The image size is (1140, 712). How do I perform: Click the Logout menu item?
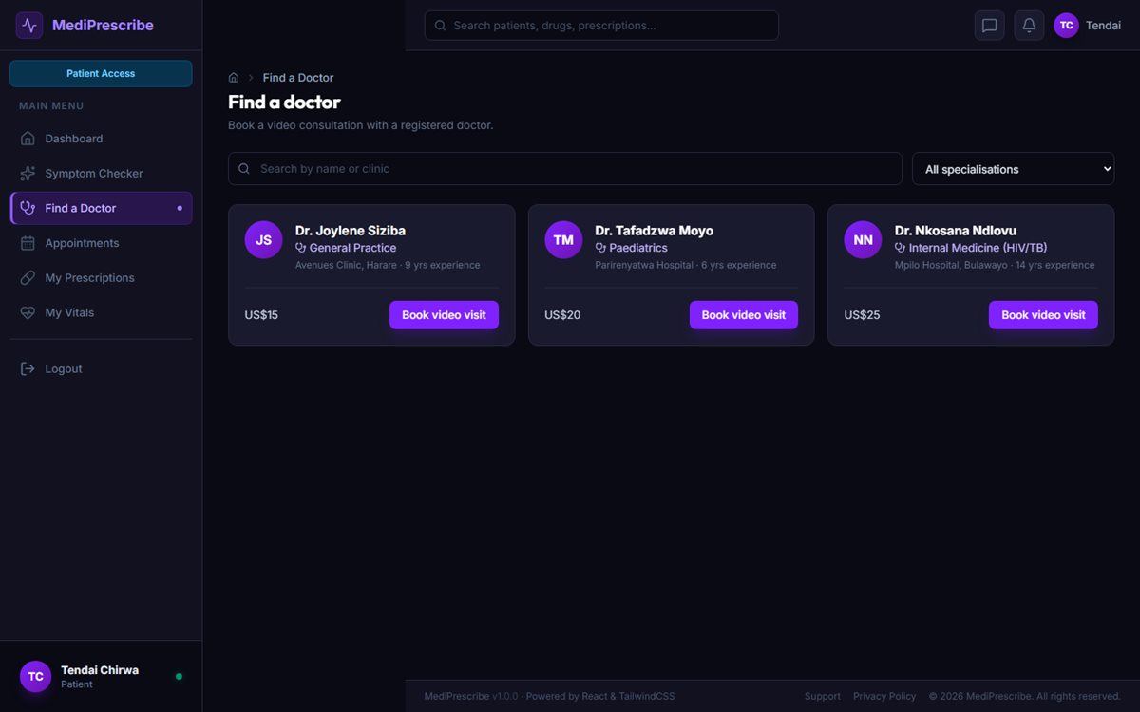point(101,368)
